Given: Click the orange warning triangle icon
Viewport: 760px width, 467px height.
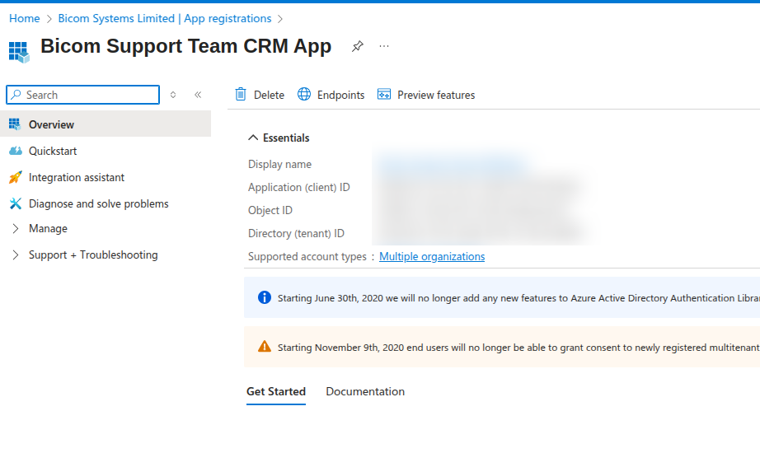Looking at the screenshot, I should [264, 347].
